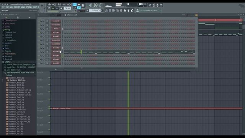The height and width of the screenshot is (138, 245).
Task: Expand the Mixer presets folder
Action: tap(9, 23)
